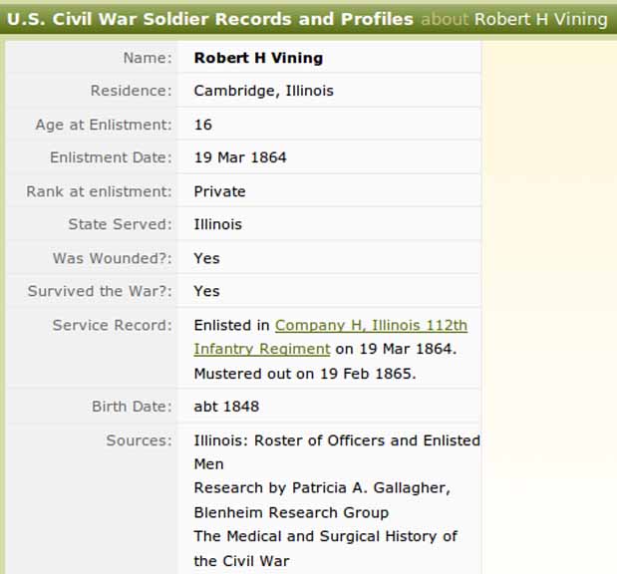The width and height of the screenshot is (617, 574).
Task: Click the Medical and Surgical History source
Action: [325, 536]
